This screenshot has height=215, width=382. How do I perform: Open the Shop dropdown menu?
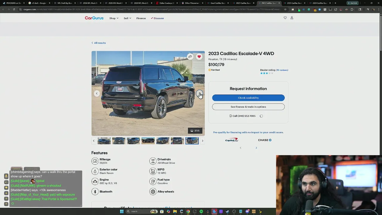click(114, 18)
